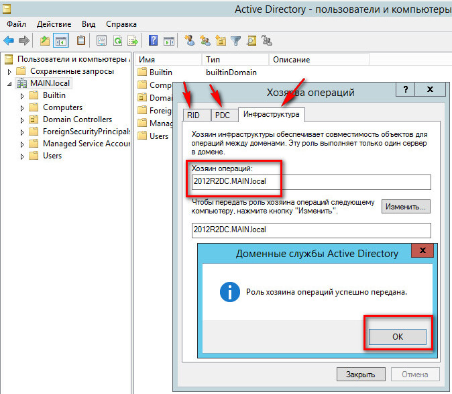
Task: Toggle the show/hide action pane icon
Action: click(x=169, y=41)
